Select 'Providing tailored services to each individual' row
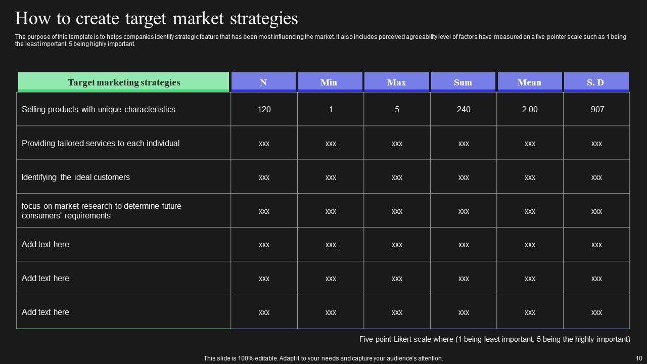The height and width of the screenshot is (364, 647). click(x=101, y=143)
